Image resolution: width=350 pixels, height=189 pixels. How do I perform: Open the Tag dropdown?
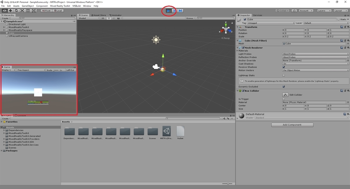271,23
